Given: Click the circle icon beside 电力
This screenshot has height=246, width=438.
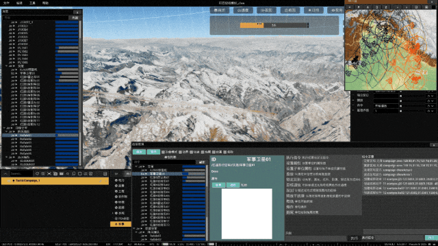Looking at the screenshot, I should [116, 180].
